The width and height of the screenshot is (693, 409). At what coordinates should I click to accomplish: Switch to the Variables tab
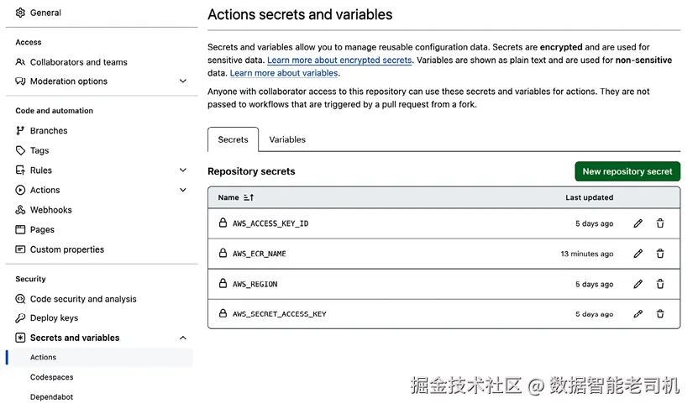coord(287,139)
